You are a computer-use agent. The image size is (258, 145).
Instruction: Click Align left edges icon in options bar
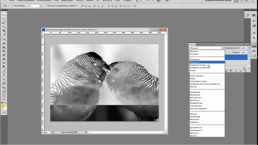click(x=95, y=6)
